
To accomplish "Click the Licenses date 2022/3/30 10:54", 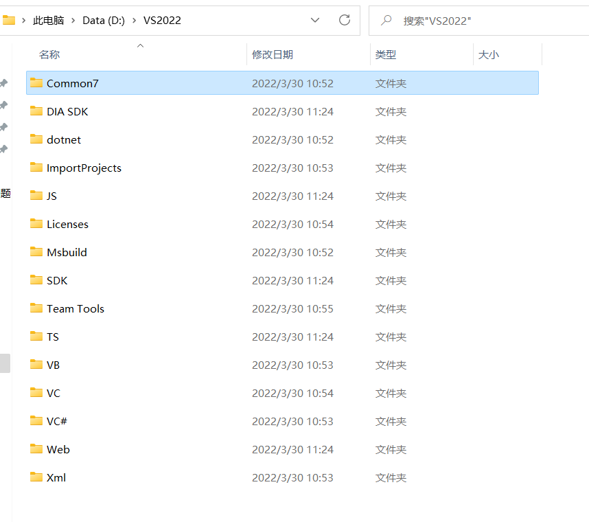I will [292, 225].
